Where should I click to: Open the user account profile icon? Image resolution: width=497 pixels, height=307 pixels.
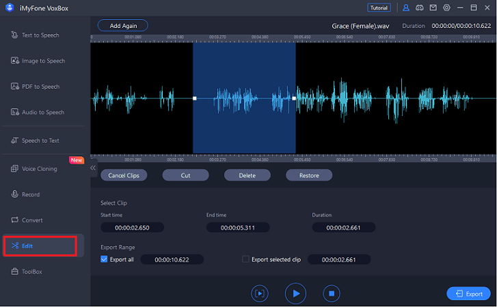click(x=405, y=8)
